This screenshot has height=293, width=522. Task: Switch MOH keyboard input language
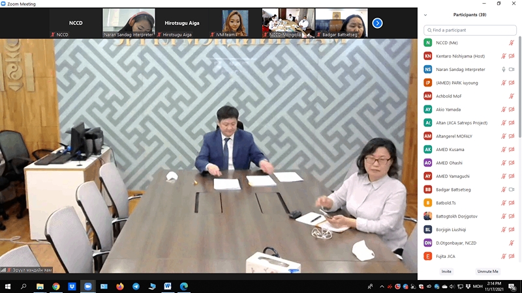[478, 286]
